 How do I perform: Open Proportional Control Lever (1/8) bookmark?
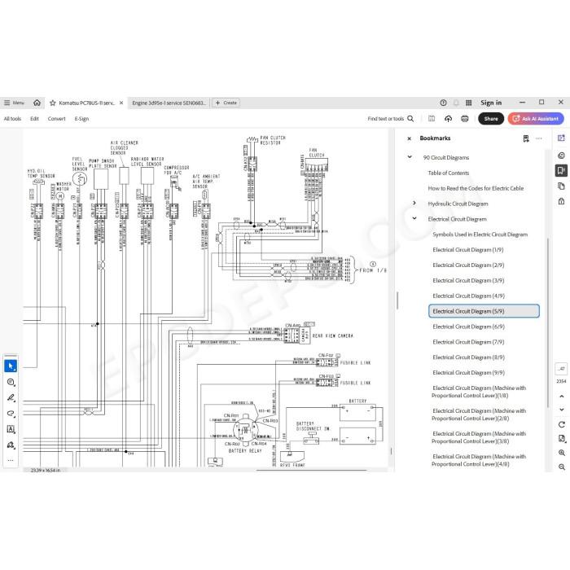click(479, 392)
